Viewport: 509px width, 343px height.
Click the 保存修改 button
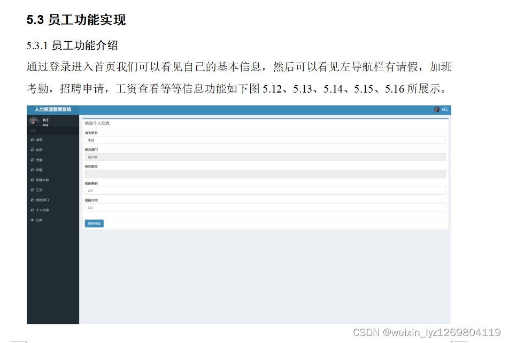point(94,224)
